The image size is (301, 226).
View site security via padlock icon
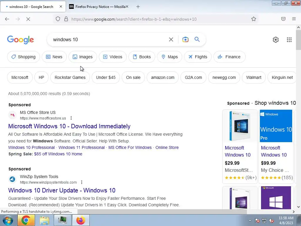point(66,19)
